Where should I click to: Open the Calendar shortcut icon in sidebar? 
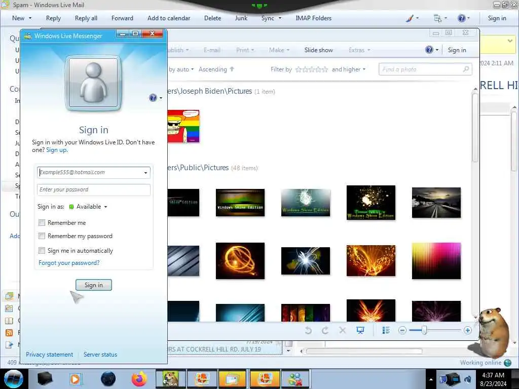(9, 308)
